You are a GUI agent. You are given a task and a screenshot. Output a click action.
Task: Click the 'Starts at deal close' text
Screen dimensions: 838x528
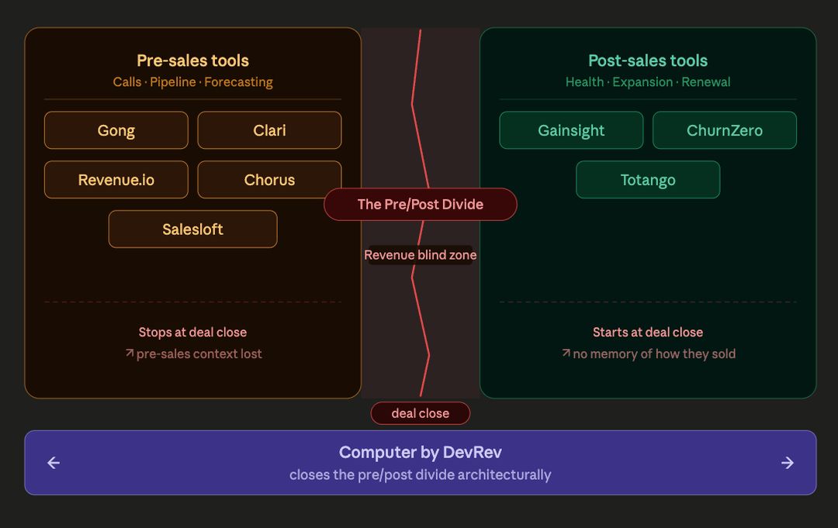[x=648, y=332]
